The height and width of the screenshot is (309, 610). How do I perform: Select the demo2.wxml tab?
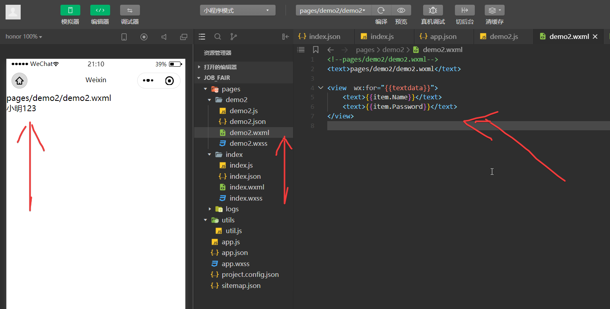(x=569, y=37)
